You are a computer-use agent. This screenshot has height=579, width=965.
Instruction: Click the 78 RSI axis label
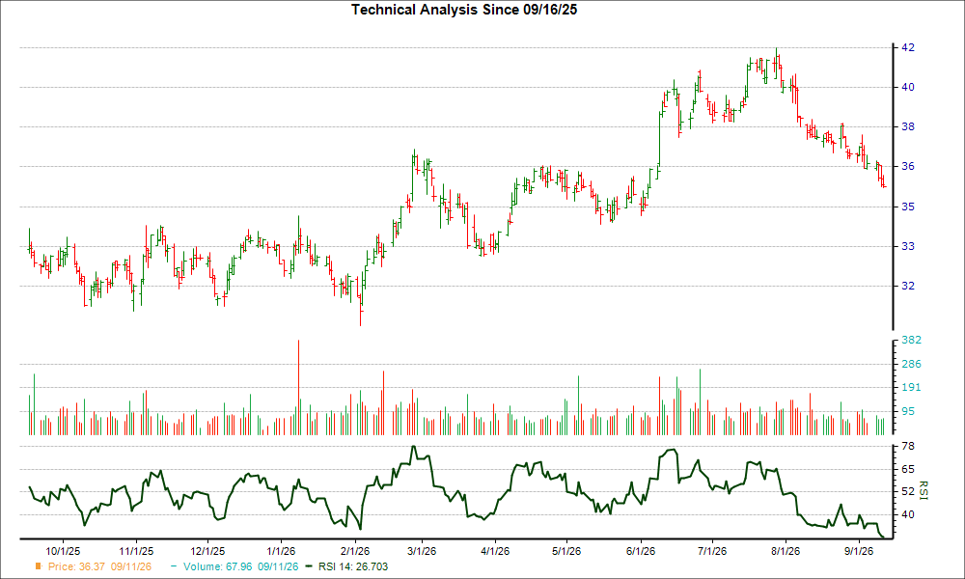click(x=908, y=446)
